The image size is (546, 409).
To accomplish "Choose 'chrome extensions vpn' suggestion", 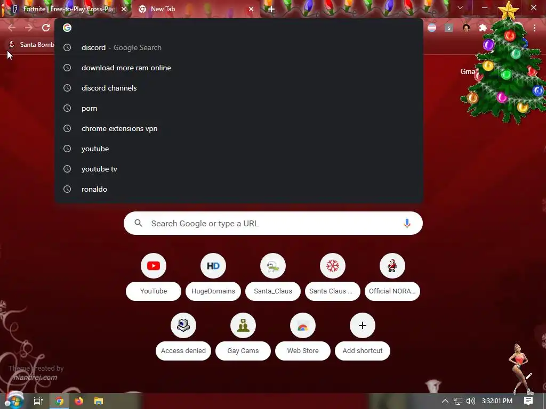I will pos(239,128).
